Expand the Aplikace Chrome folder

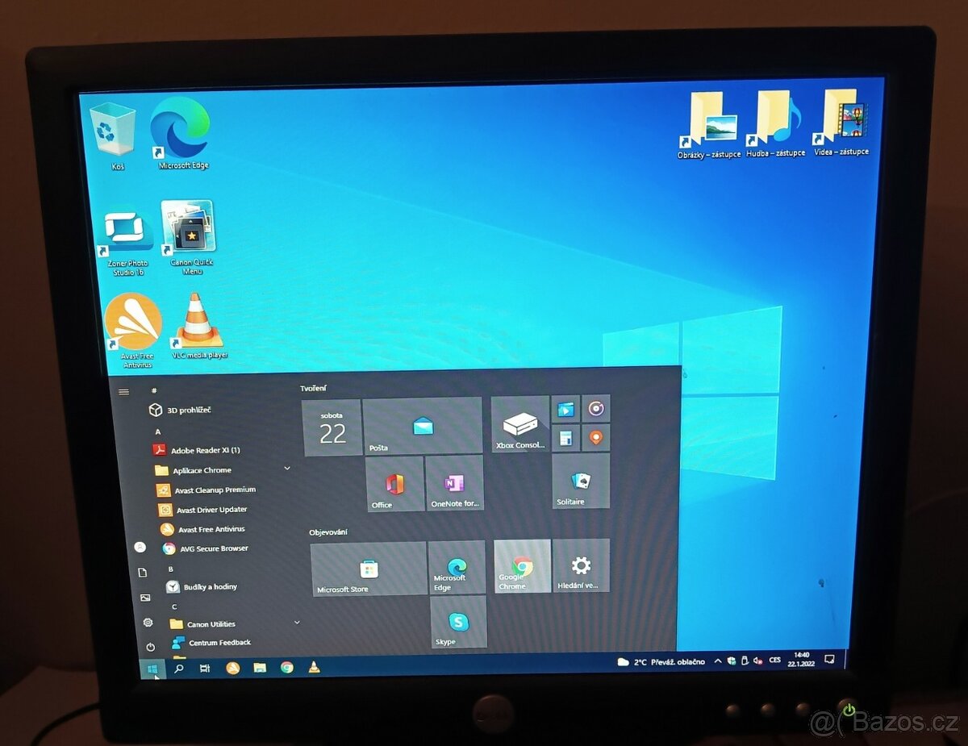point(287,468)
